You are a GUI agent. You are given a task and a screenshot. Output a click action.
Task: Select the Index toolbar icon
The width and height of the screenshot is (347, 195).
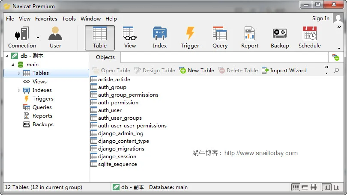(x=159, y=38)
